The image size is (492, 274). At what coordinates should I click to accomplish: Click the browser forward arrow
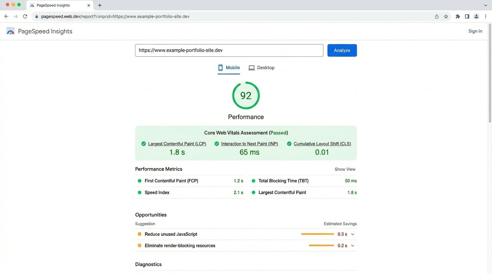[x=16, y=16]
